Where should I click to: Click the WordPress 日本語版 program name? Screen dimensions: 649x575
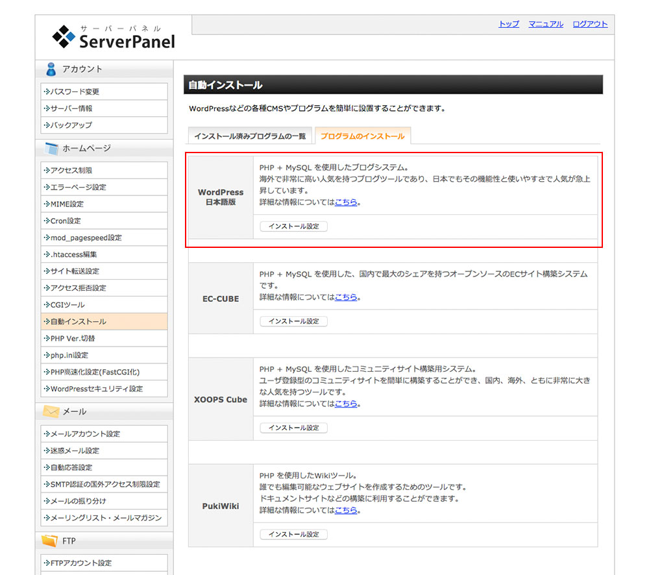(x=221, y=197)
